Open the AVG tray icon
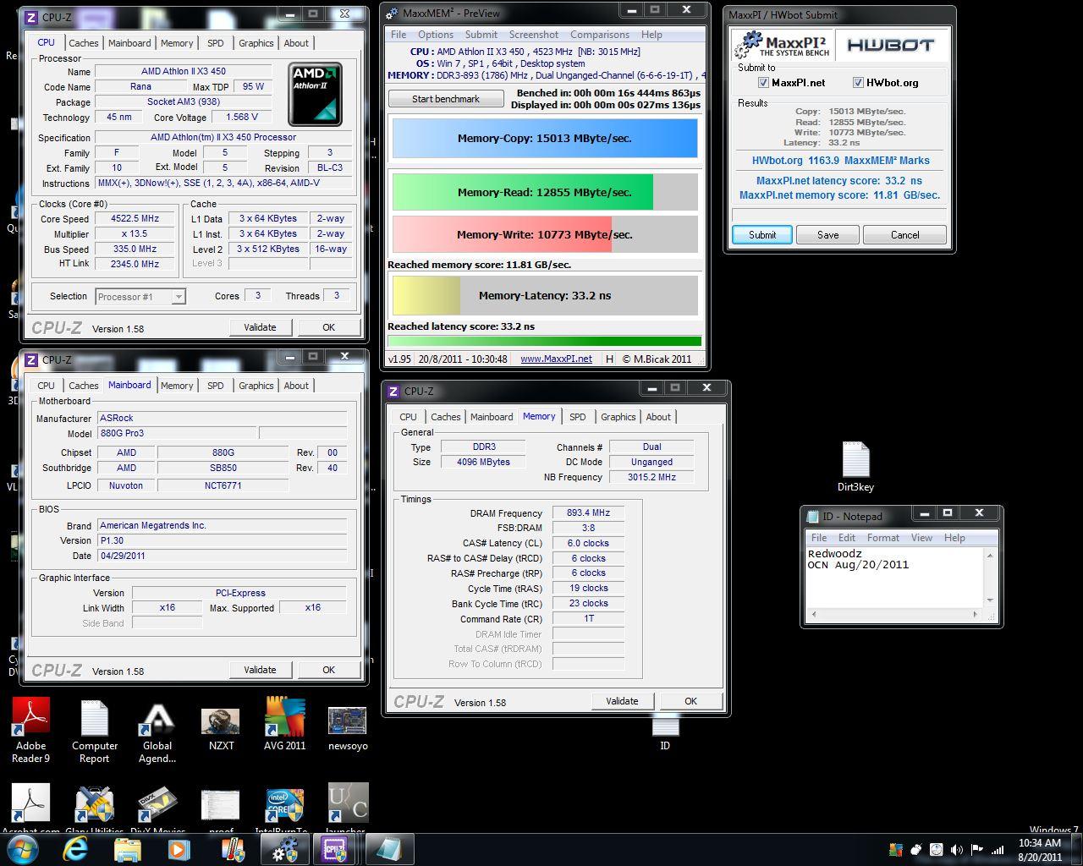 coord(895,850)
